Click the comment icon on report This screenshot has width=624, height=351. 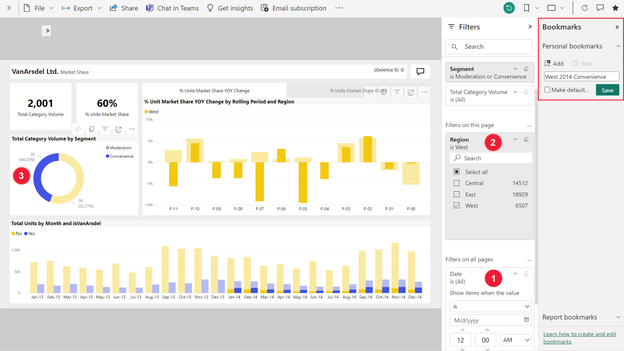tap(421, 72)
